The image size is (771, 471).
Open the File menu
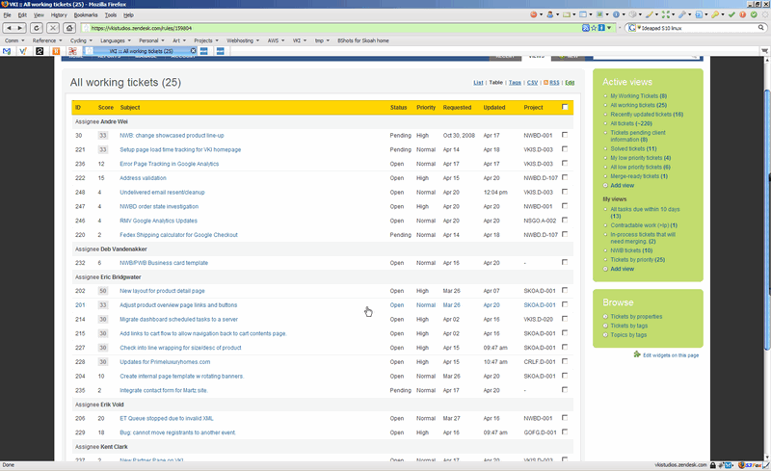pyautogui.click(x=7, y=15)
